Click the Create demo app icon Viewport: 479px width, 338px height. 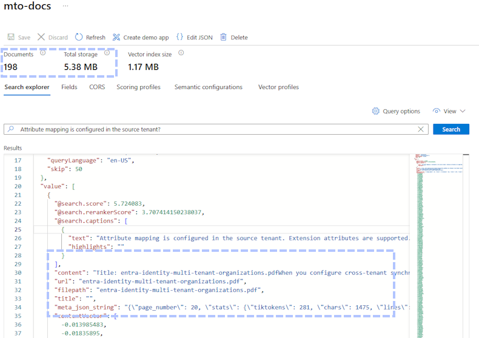[x=116, y=37]
